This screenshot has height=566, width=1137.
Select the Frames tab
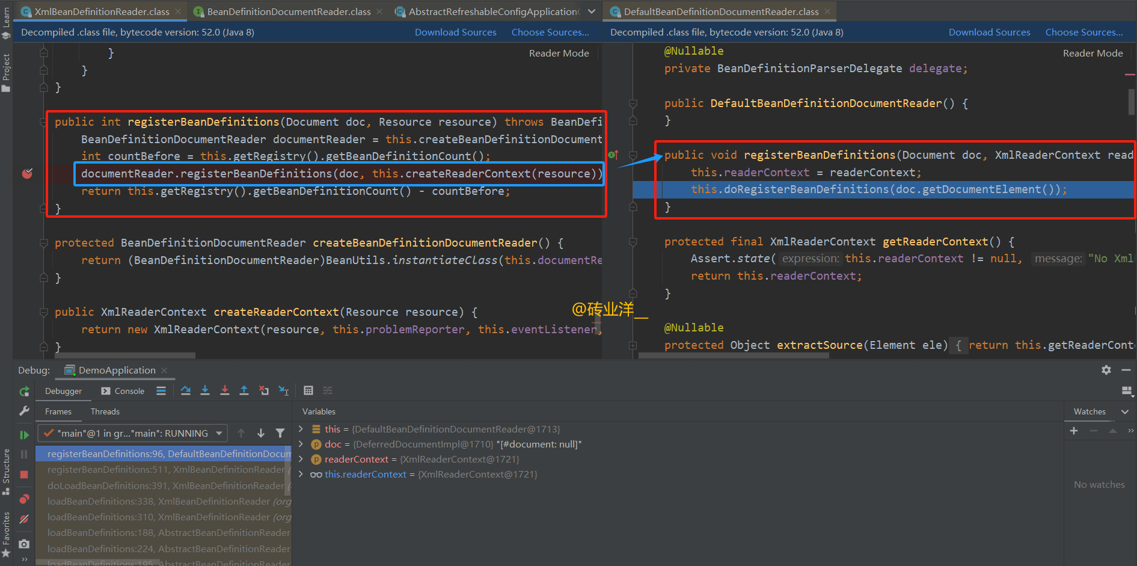(58, 411)
